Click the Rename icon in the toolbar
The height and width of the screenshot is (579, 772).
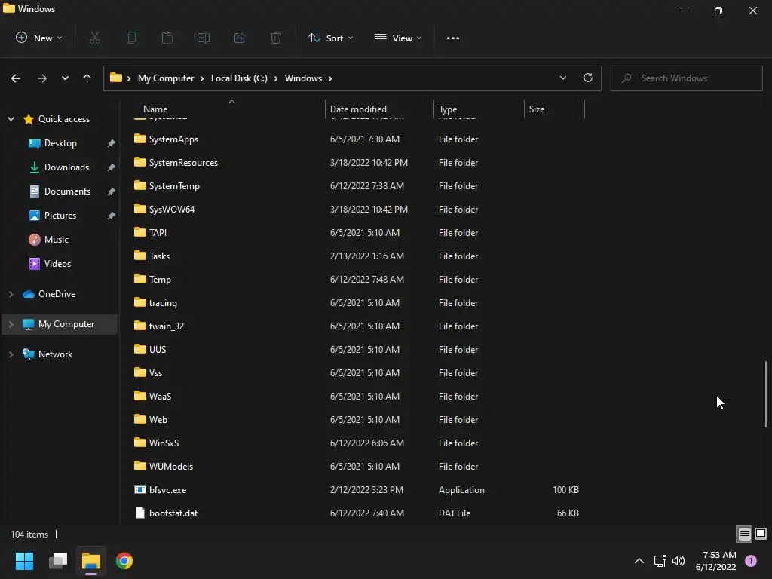204,38
